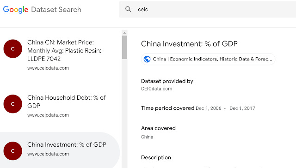Click www.ceicdata.com under Plastic Resin result
Screen dimensions: 296x168
click(x=48, y=68)
